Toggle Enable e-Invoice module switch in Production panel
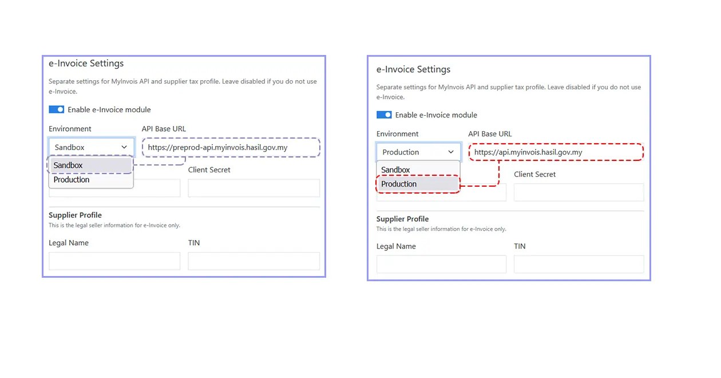Screen dimensions: 721x378 tap(384, 115)
